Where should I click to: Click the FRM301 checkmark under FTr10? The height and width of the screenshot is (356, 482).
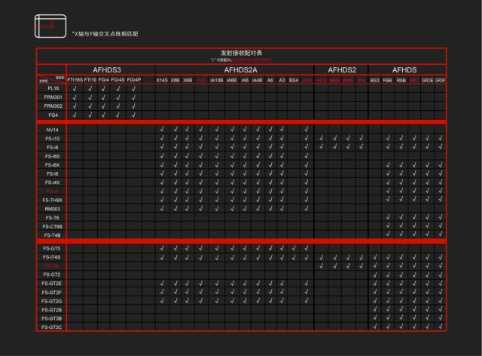click(x=89, y=97)
